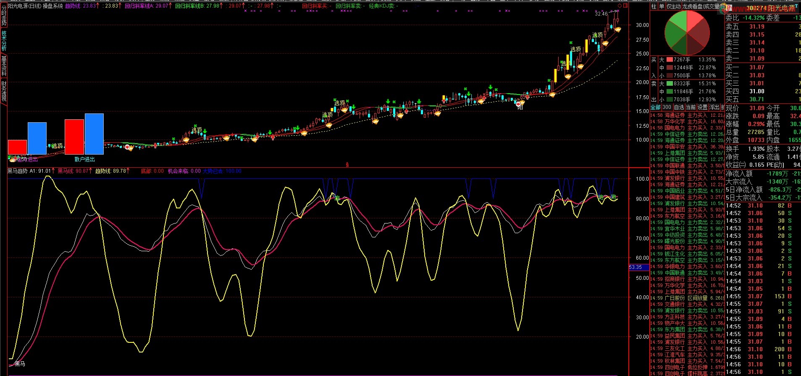Click the 江淮汽车 主力买入 alert row
801x376 pixels.
coord(688,355)
